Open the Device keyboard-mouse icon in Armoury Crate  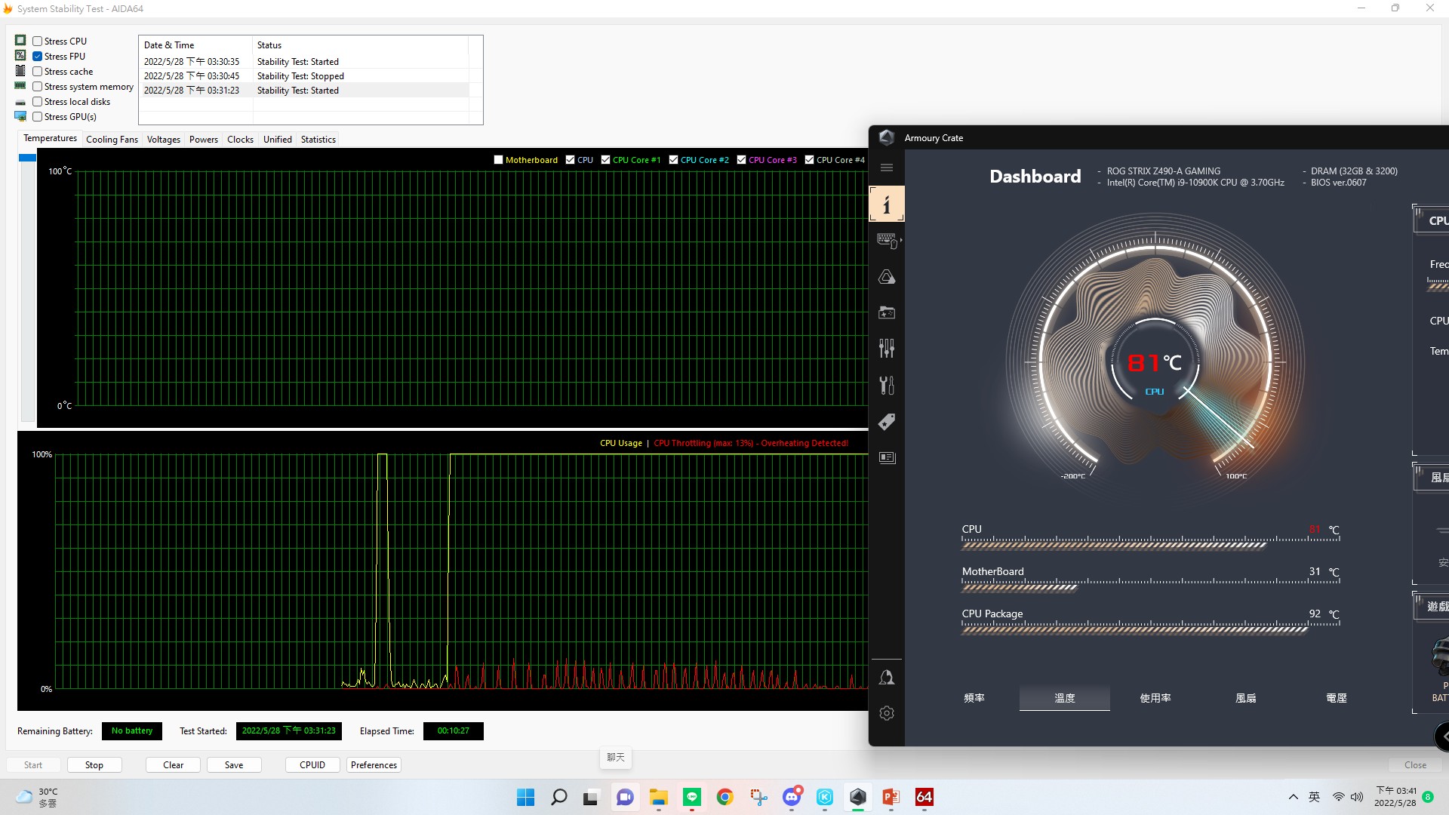click(x=887, y=240)
